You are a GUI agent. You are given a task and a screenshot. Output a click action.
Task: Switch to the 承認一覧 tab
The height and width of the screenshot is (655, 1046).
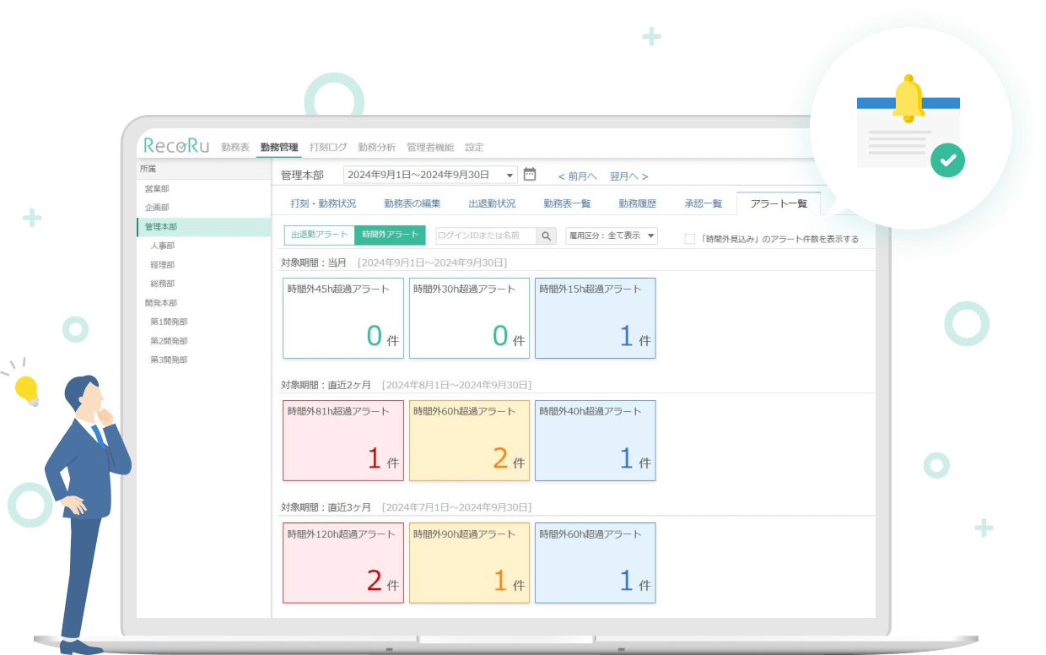[x=703, y=203]
